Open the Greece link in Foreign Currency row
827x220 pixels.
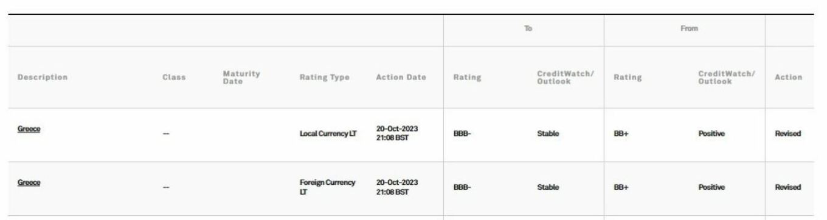[x=28, y=182]
